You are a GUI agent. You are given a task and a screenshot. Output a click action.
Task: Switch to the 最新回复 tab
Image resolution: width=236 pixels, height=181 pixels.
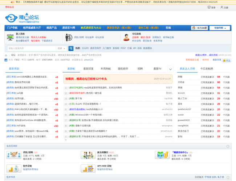(88, 68)
